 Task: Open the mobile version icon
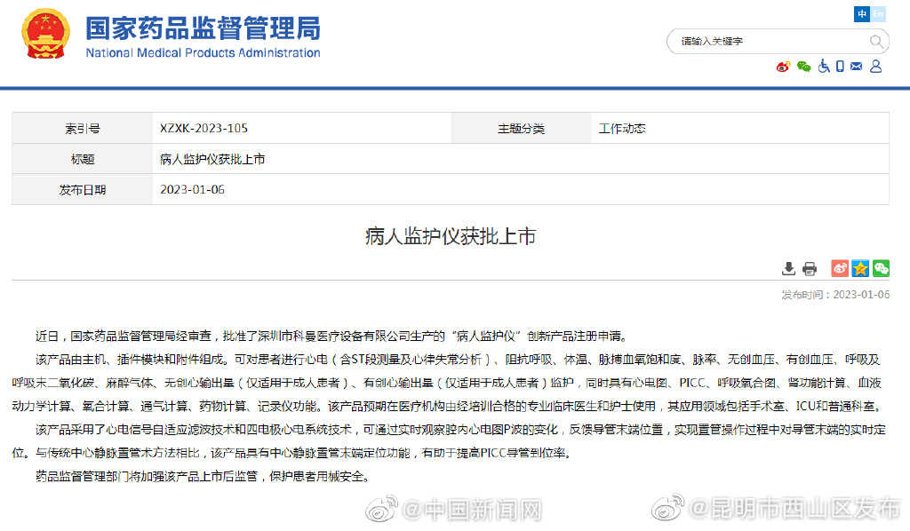coord(839,67)
